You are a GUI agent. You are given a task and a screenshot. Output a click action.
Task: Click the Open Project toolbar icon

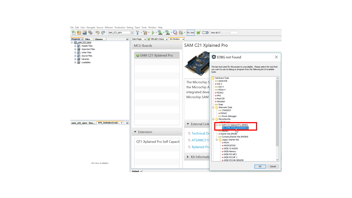(85, 32)
